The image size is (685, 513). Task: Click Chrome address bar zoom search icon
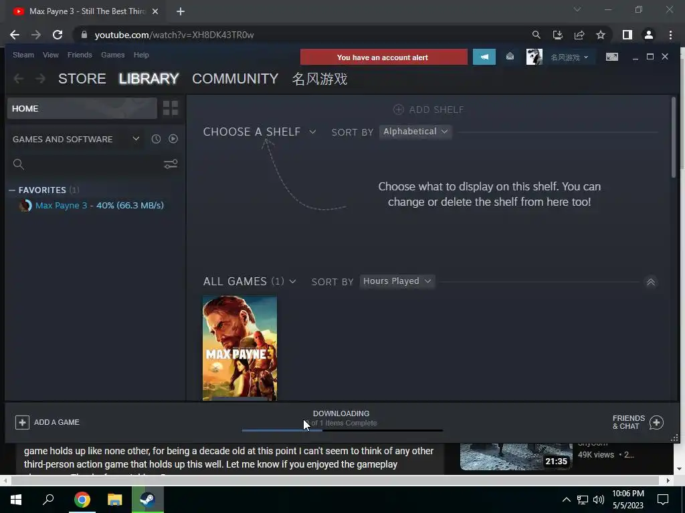[x=536, y=35]
